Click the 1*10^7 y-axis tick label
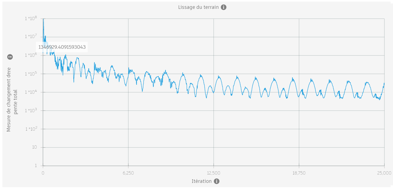This screenshot has height=189, width=393. click(x=31, y=37)
